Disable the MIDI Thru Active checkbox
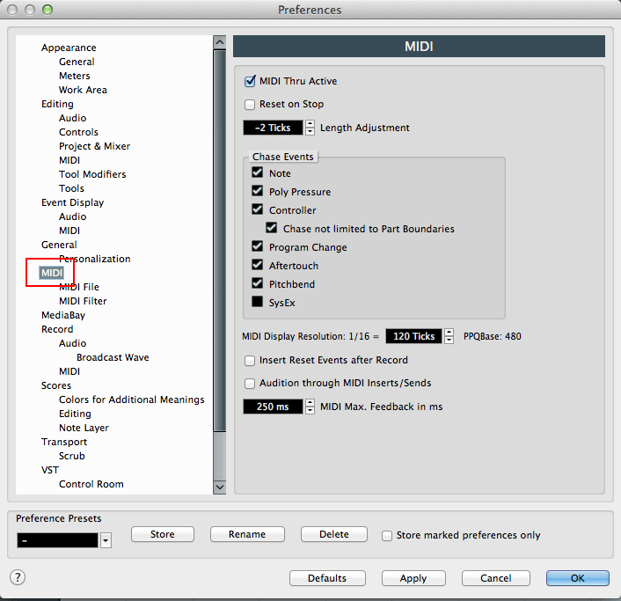The image size is (621, 601). click(x=250, y=81)
